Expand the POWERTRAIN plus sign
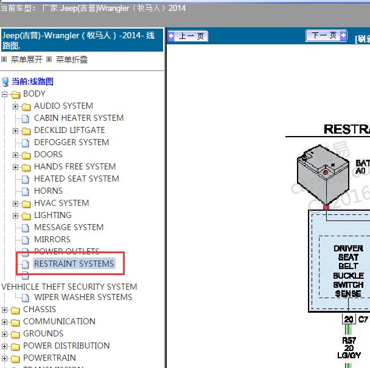370x368 pixels. [4, 358]
